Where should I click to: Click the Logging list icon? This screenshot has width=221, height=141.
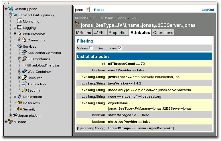point(20,27)
